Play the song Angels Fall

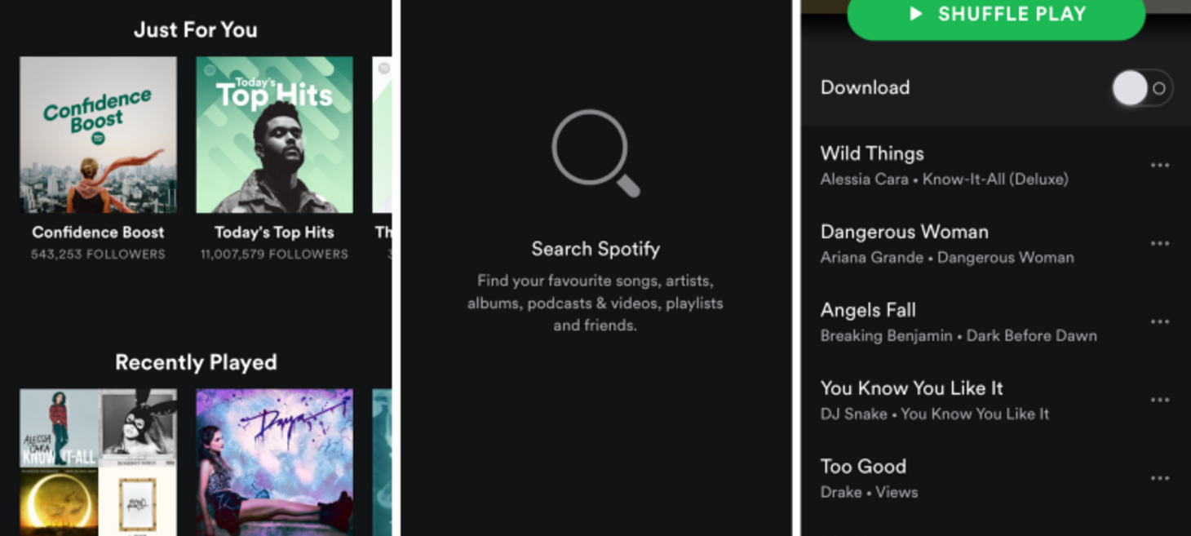coord(868,310)
